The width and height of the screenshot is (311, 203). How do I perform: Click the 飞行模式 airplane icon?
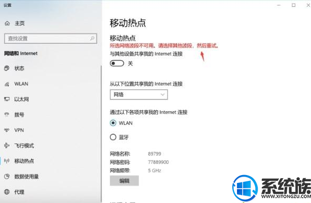[x=7, y=146]
